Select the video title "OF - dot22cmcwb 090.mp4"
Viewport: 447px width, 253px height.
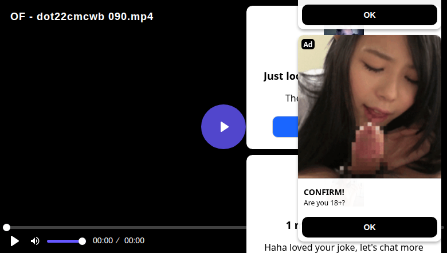point(82,17)
